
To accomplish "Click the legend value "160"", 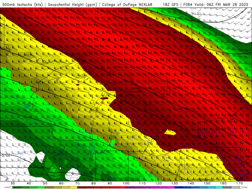I will 223,183.
